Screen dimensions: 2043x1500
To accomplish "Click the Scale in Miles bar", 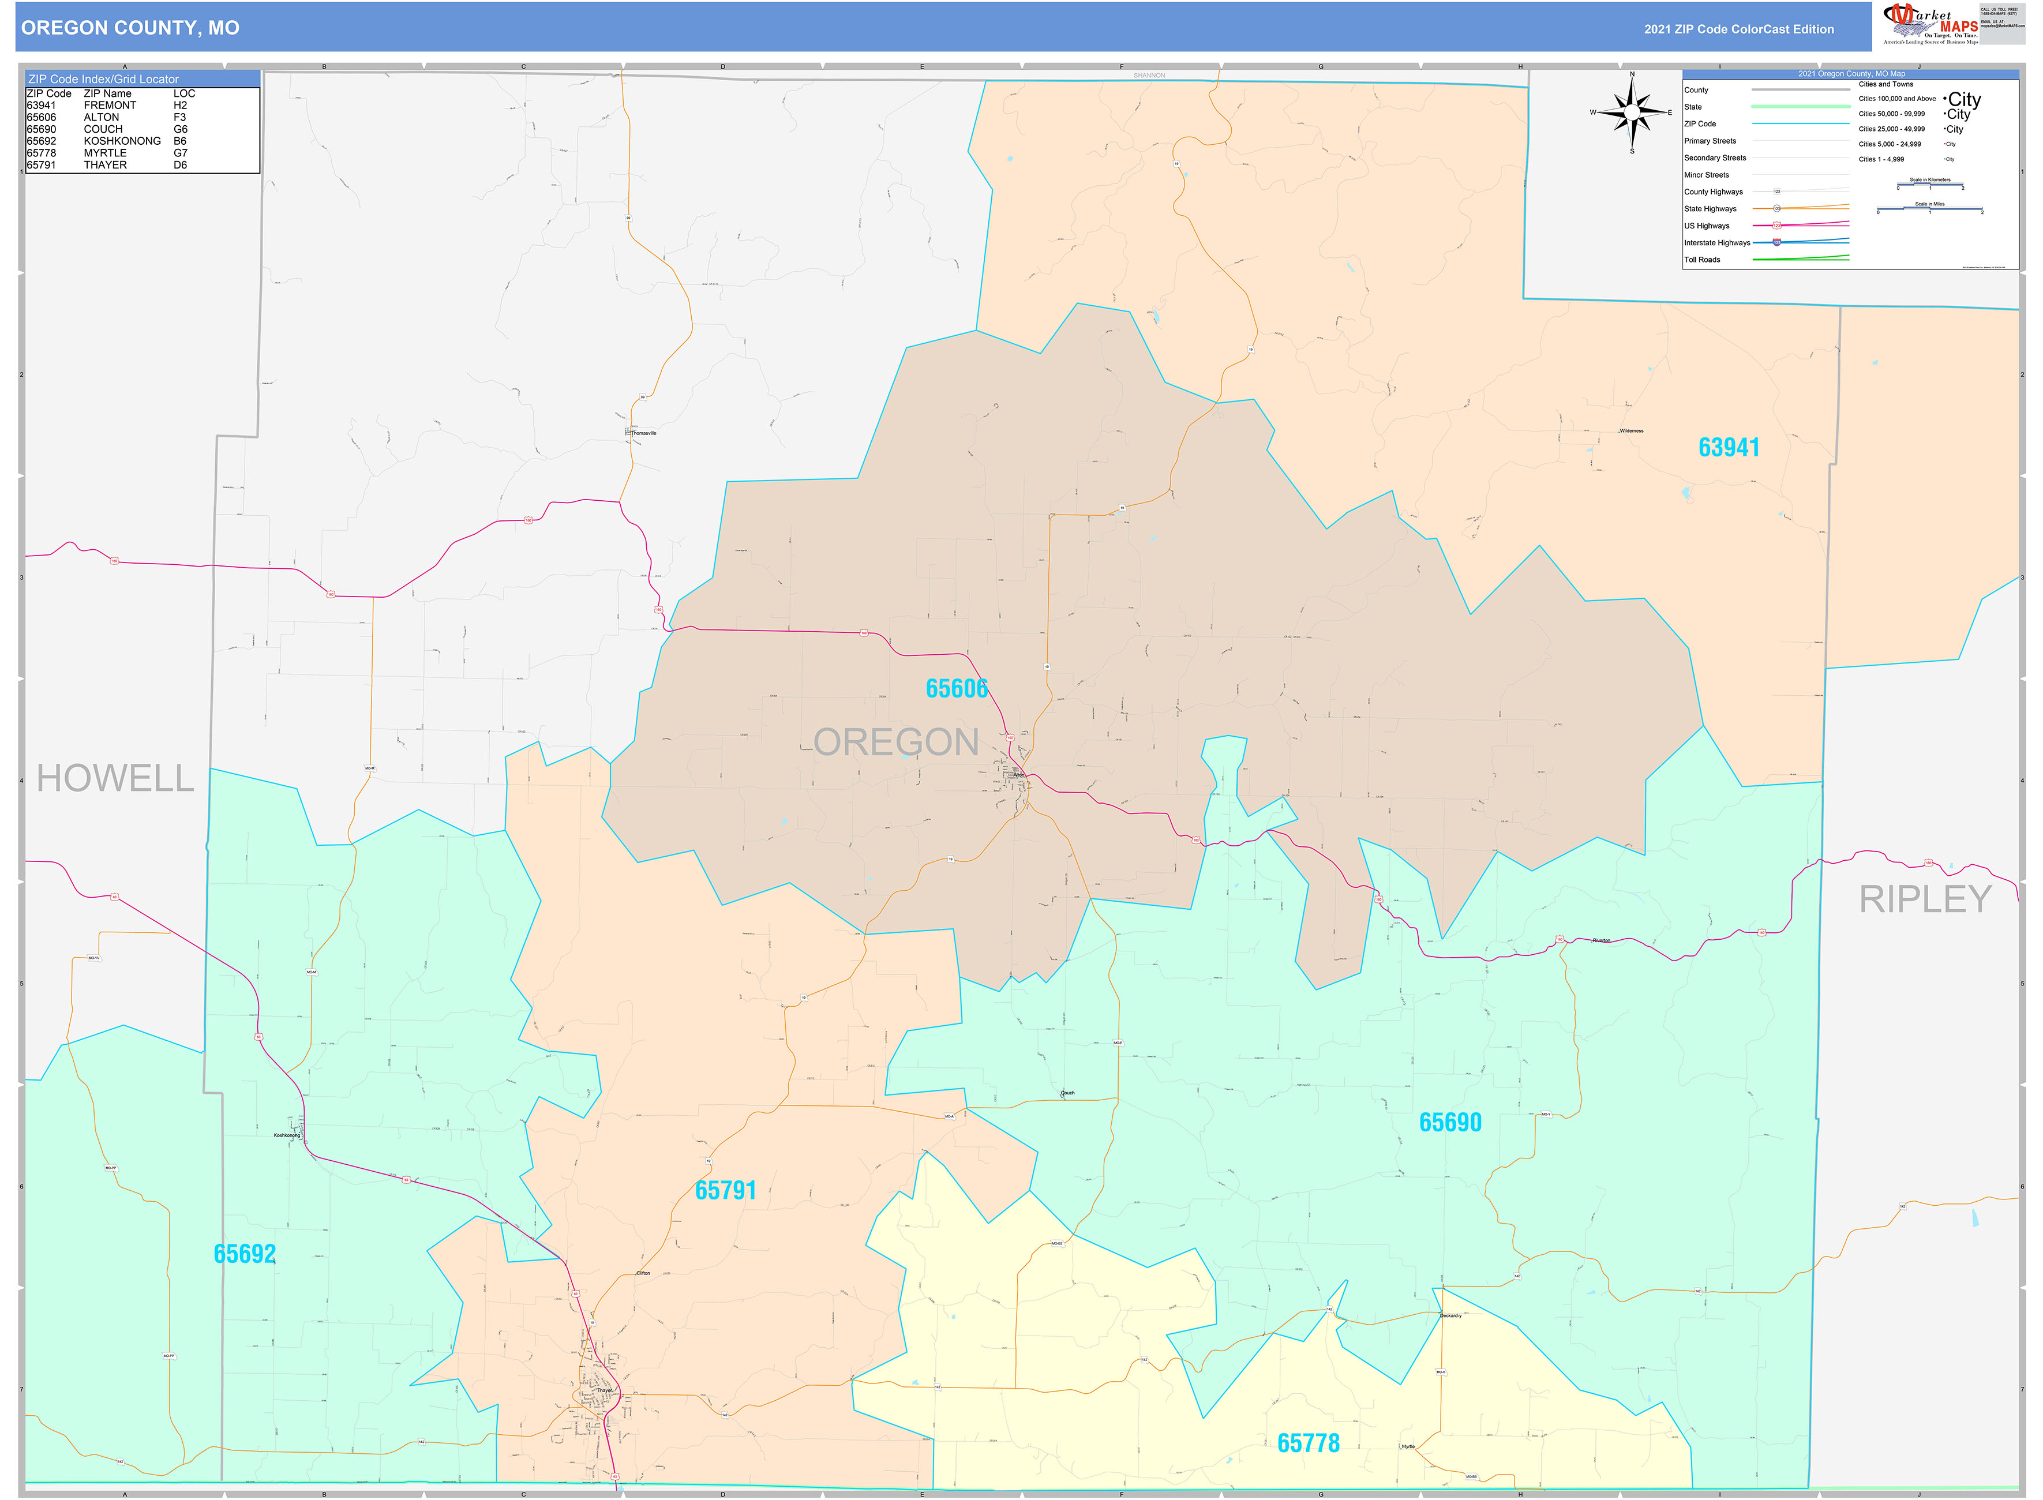I will [1930, 209].
